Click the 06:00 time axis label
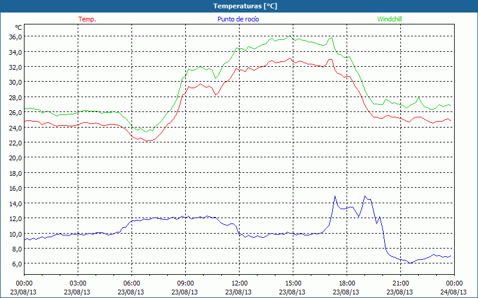This screenshot has width=478, height=298. pos(131,284)
